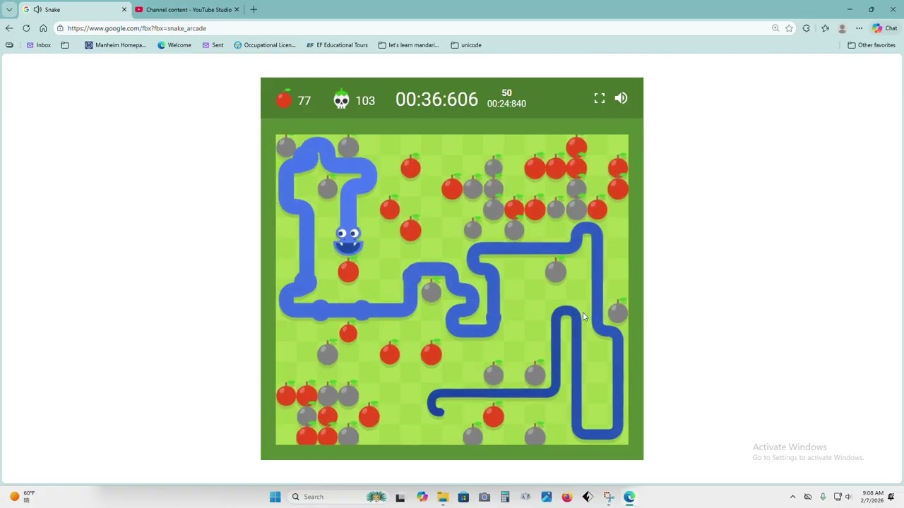Open the Occupational Licen... bookmark

point(265,45)
